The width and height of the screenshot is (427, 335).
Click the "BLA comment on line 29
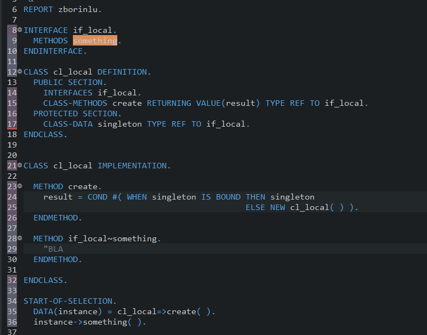tap(53, 249)
